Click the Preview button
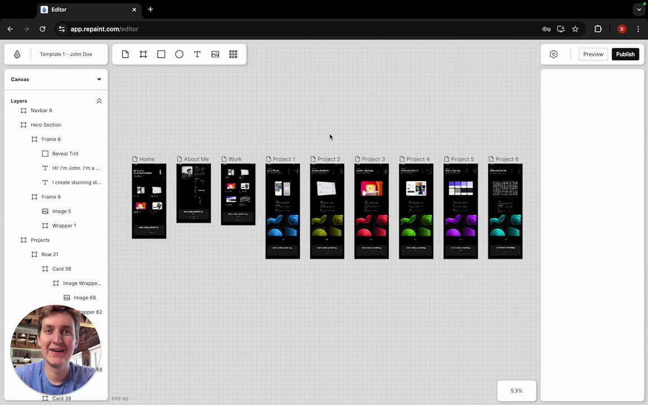 click(593, 54)
